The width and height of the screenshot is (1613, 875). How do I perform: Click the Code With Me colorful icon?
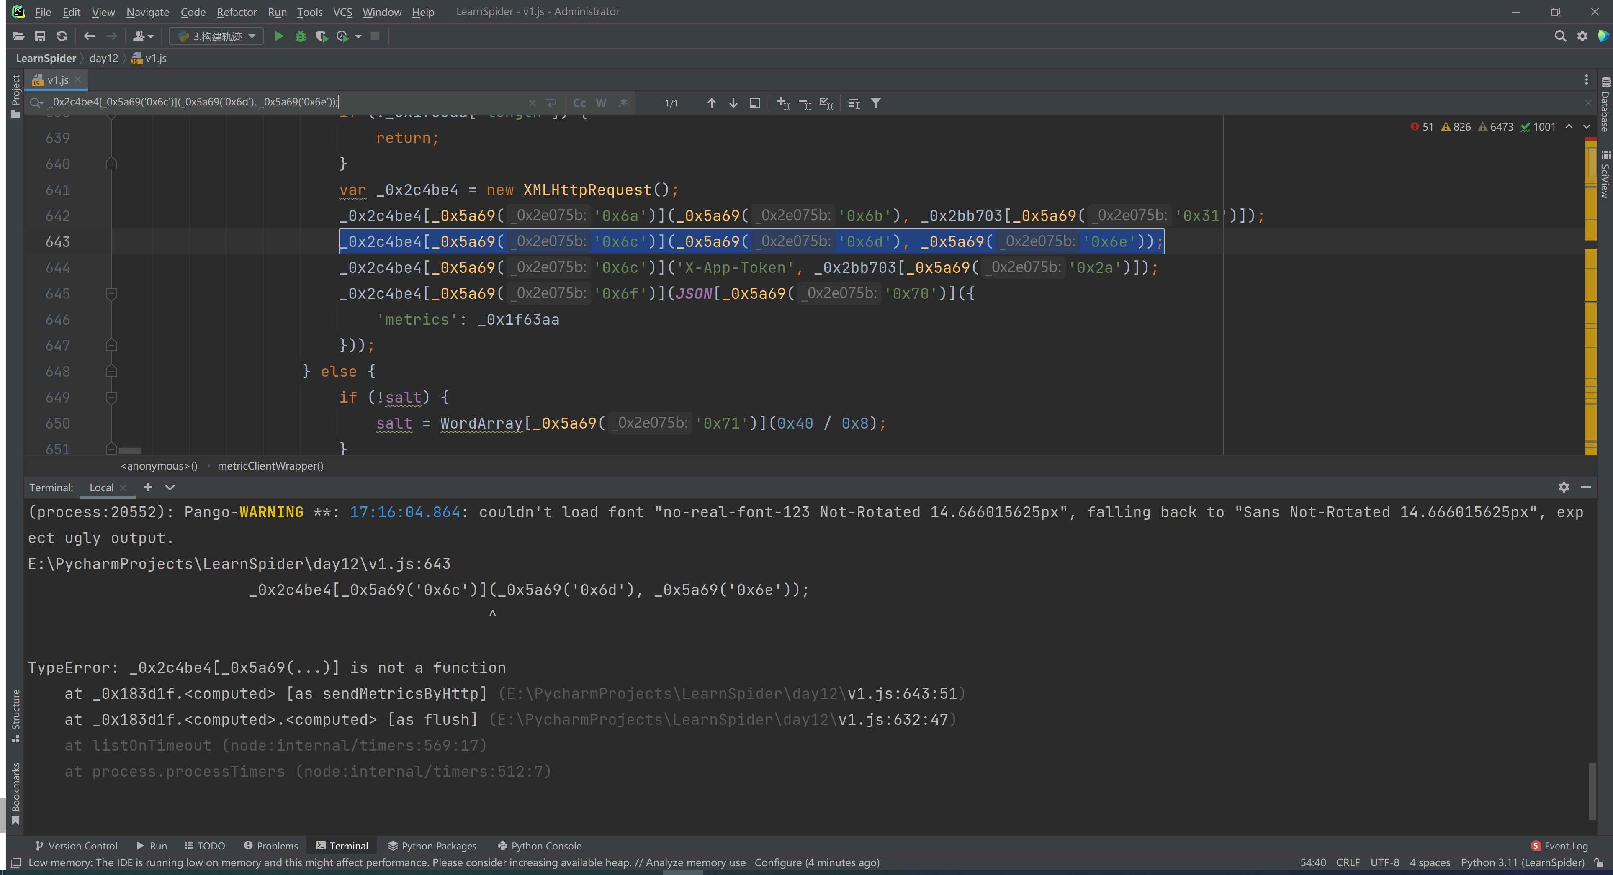1603,36
